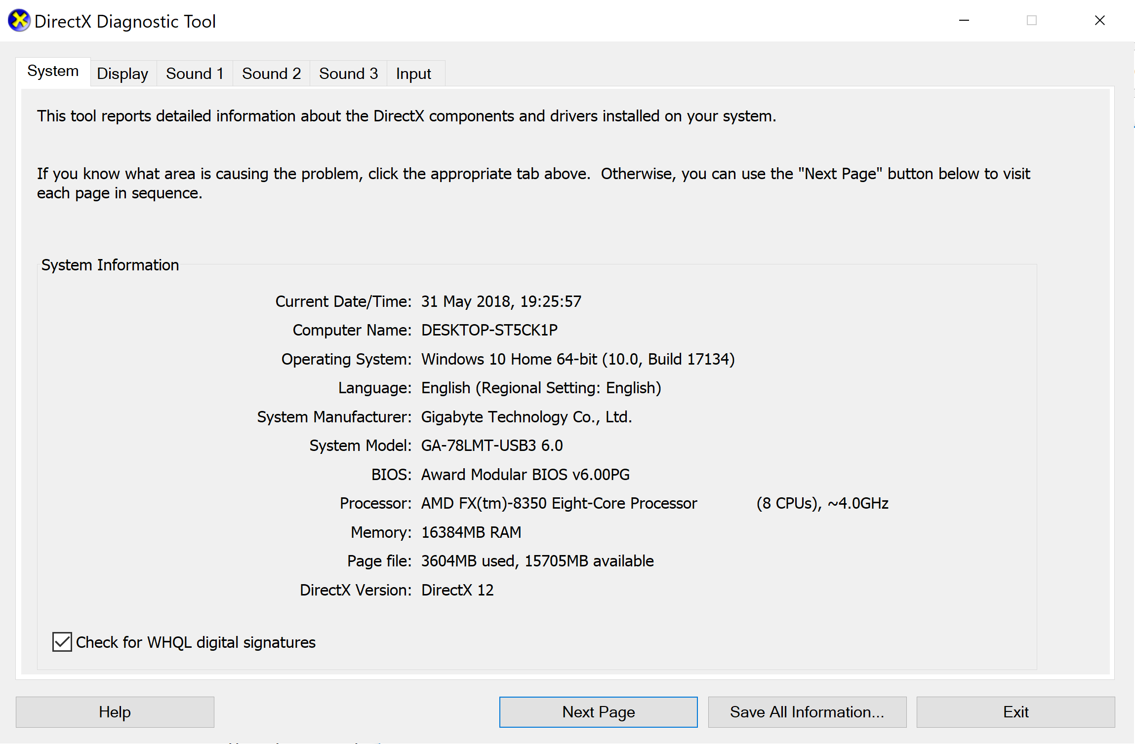Open the Input tab

tap(413, 74)
